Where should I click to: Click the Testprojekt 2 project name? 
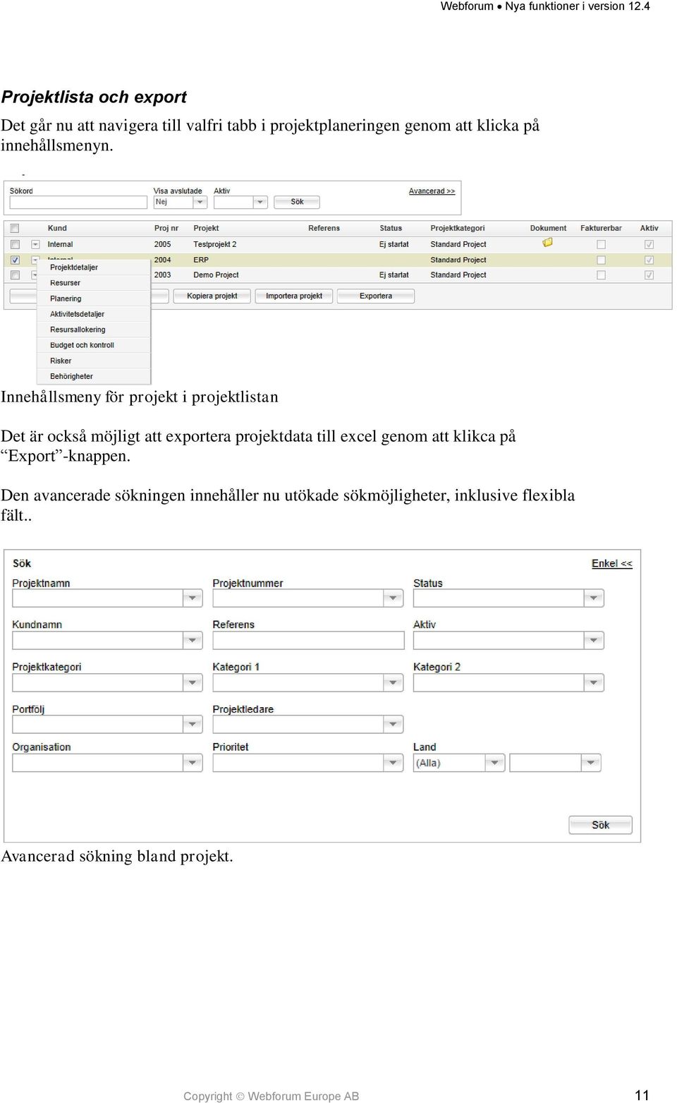pos(215,244)
